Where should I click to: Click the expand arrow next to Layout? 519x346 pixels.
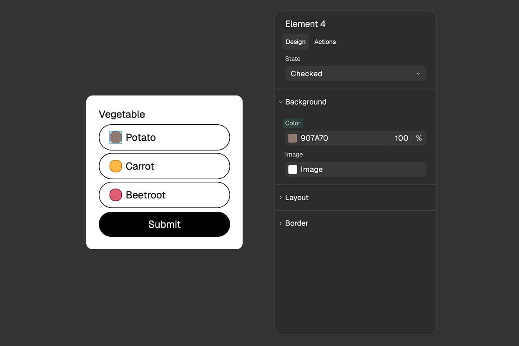280,198
